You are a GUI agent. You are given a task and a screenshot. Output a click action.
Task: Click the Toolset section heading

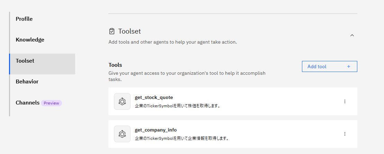tap(130, 31)
